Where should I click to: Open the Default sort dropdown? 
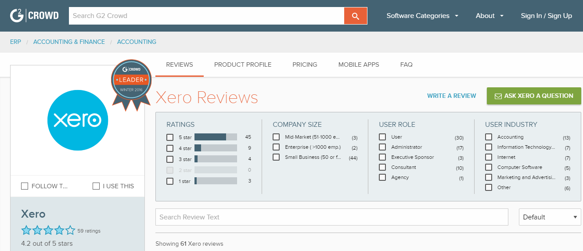click(550, 217)
